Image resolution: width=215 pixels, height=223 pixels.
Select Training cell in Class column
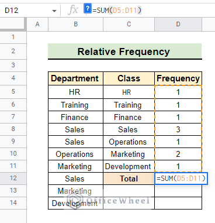pos(129,105)
